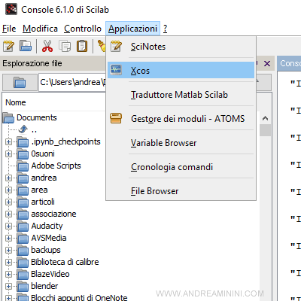The image size is (301, 301).
Task: Open the ? help menu
Action: (x=165, y=29)
